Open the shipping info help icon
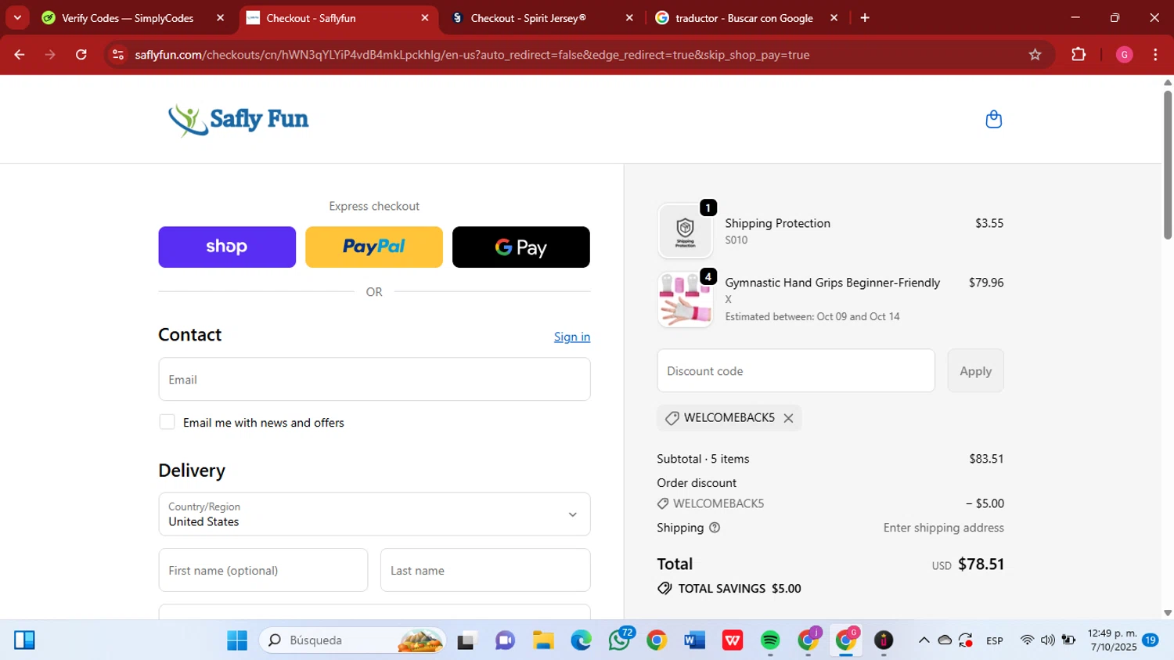 click(x=714, y=528)
